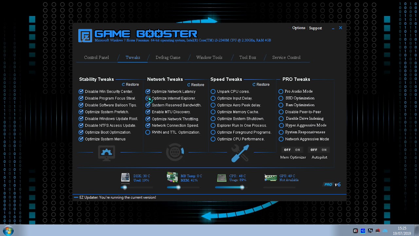Switch Autopilot to OFF

pos(314,150)
